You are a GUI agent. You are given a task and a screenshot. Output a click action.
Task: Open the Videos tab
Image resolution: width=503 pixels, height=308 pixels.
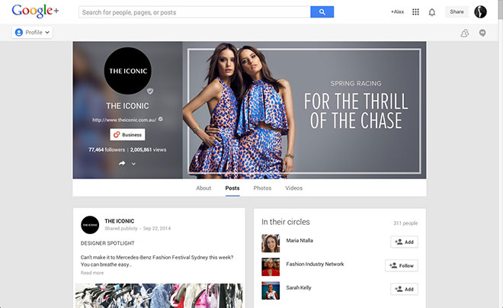(294, 188)
